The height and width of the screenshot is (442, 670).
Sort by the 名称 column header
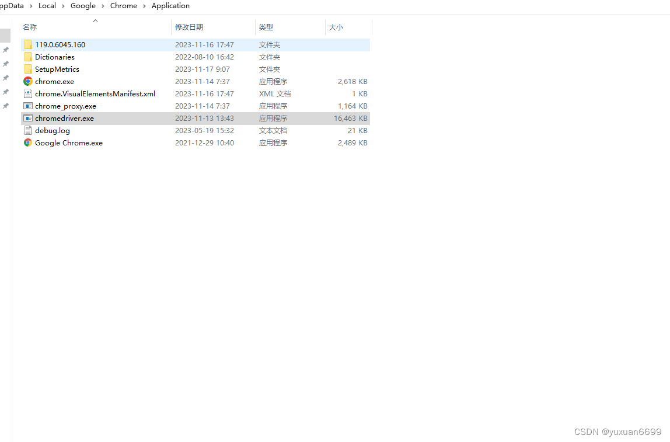[x=96, y=27]
